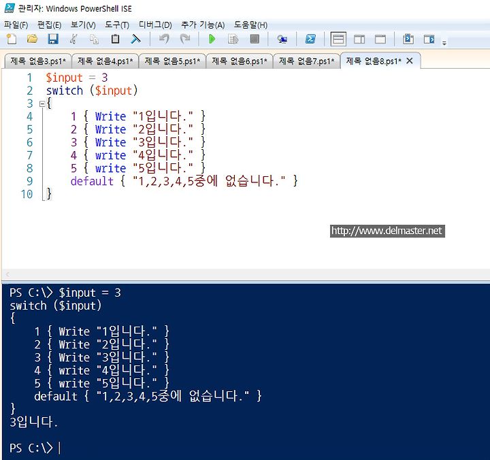Screen dimensions: 490x460
Task: Open the 디버그(D) menu
Action: point(155,25)
